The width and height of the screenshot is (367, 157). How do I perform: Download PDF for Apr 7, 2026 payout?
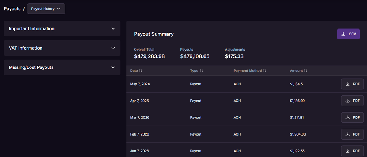(x=352, y=101)
